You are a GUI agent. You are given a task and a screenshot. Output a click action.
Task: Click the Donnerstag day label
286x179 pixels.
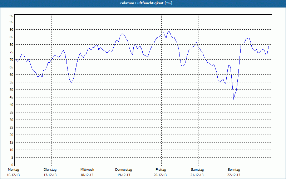[x=123, y=170]
